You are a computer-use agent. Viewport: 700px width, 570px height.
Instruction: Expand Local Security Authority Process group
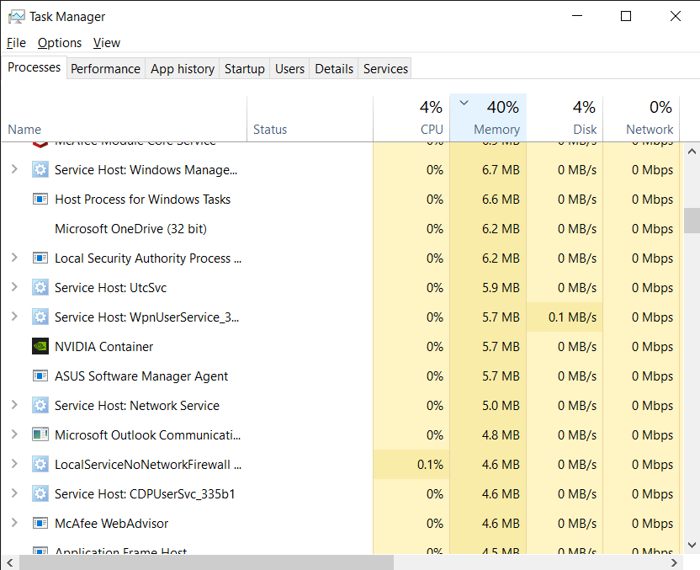[x=14, y=258]
